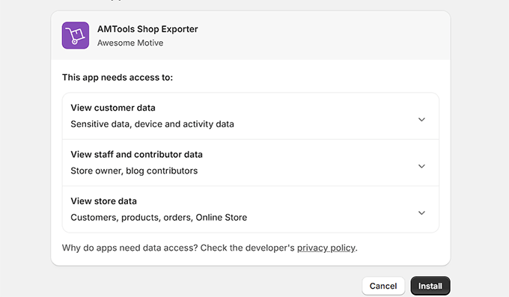This screenshot has width=509, height=297.
Task: Click the AMTools Shop Exporter app icon
Action: [x=76, y=35]
